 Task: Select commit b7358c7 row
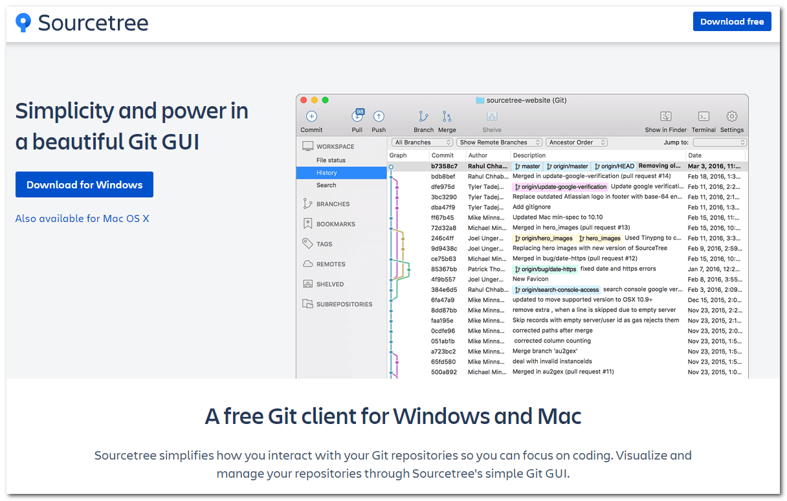click(568, 166)
